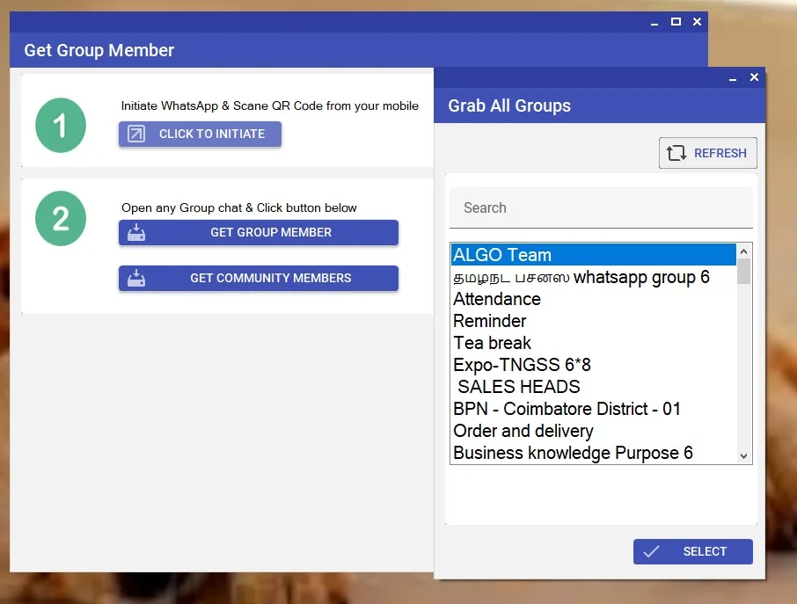Click the checkmark icon on Select button

point(651,551)
